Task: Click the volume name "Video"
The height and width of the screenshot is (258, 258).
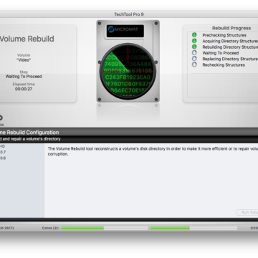Action: pyautogui.click(x=24, y=60)
